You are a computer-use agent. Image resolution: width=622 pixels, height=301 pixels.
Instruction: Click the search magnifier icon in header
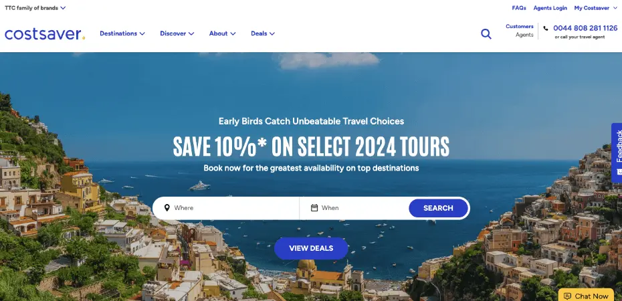click(486, 33)
